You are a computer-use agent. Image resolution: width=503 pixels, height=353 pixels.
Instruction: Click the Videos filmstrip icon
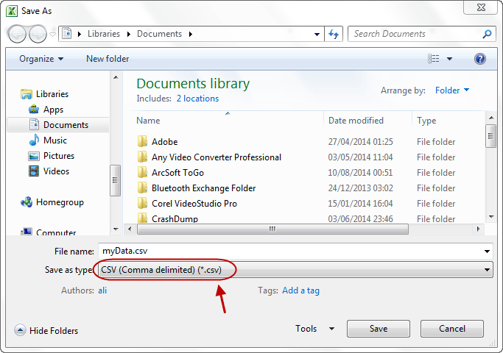(34, 171)
